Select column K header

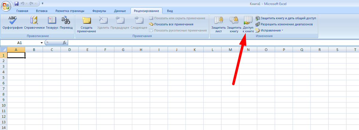pos(194,50)
